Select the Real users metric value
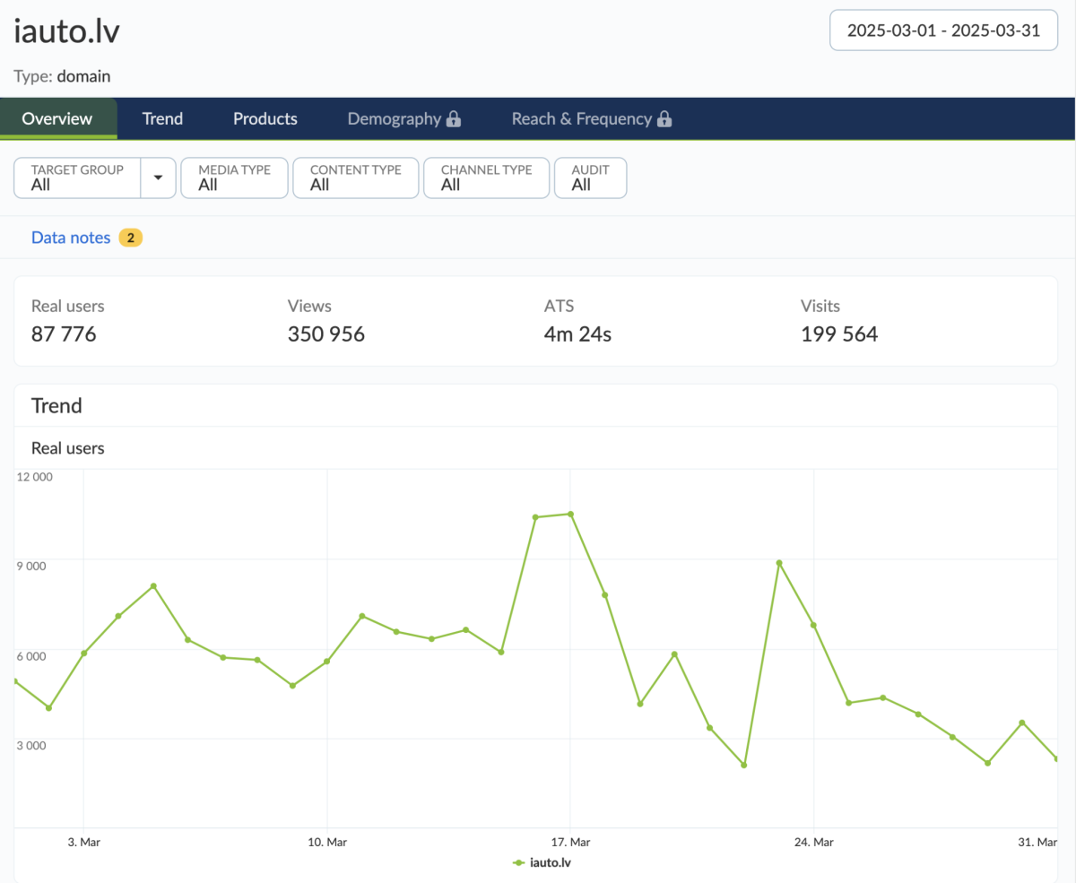The image size is (1076, 883). pyautogui.click(x=64, y=334)
